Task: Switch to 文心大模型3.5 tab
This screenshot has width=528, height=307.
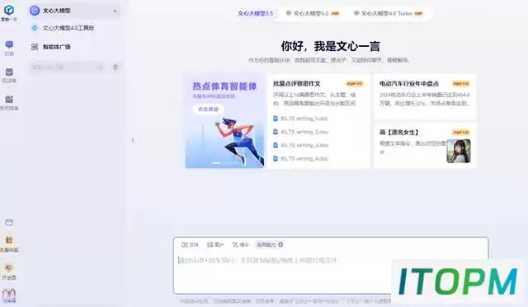Action: point(256,13)
